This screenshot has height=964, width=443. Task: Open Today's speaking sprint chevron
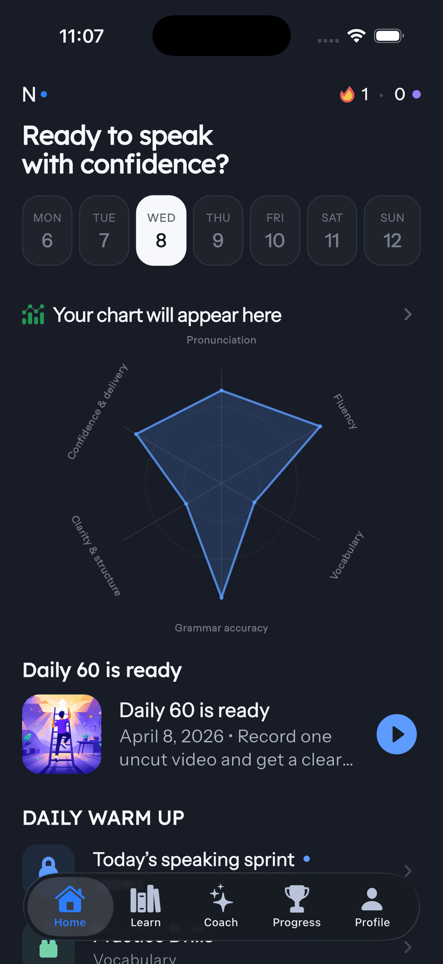pyautogui.click(x=408, y=871)
